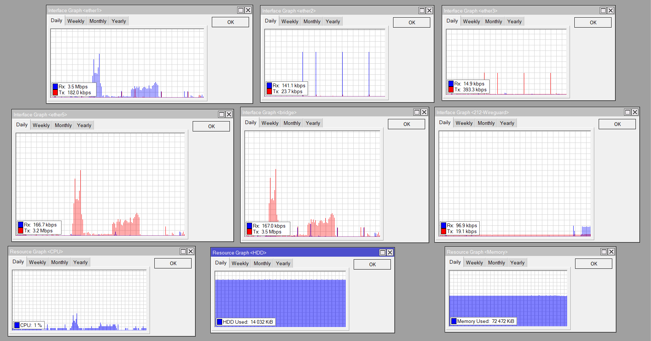Open Yearly tab in ether1 graph window
Image resolution: width=651 pixels, height=341 pixels.
coord(119,21)
